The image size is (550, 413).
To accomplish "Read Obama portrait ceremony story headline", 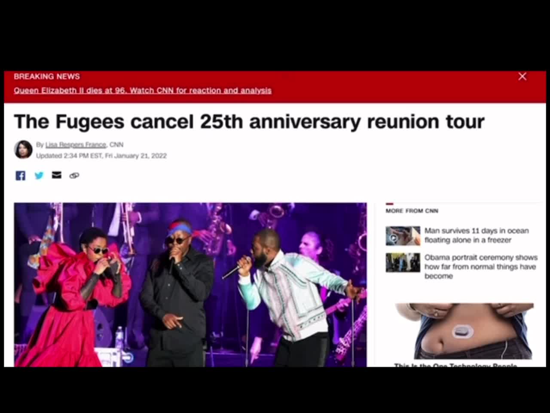I will pyautogui.click(x=481, y=267).
